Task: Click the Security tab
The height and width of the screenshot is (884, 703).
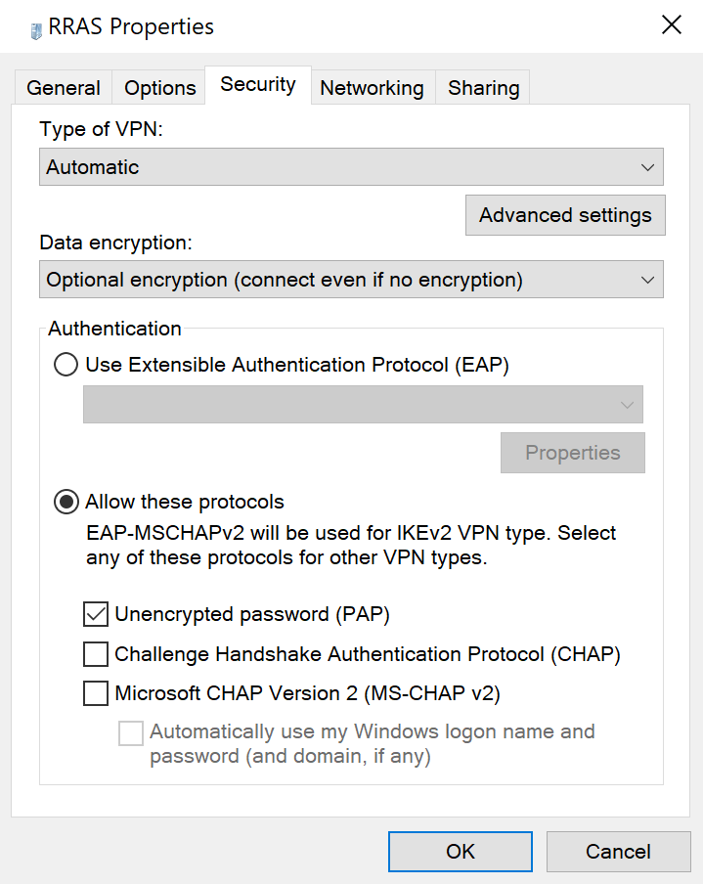Action: pyautogui.click(x=258, y=84)
